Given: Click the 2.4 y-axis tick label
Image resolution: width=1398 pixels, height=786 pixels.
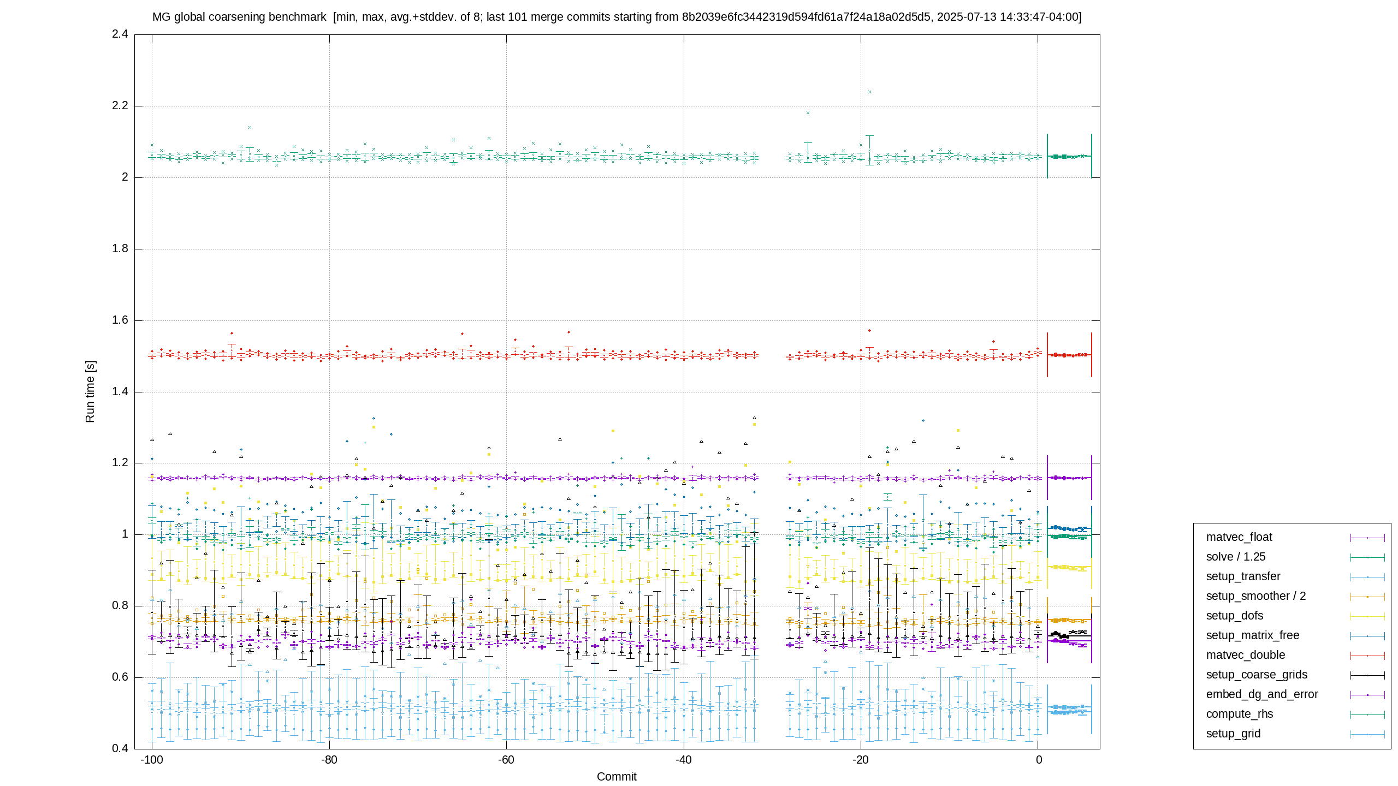Looking at the screenshot, I should (120, 34).
